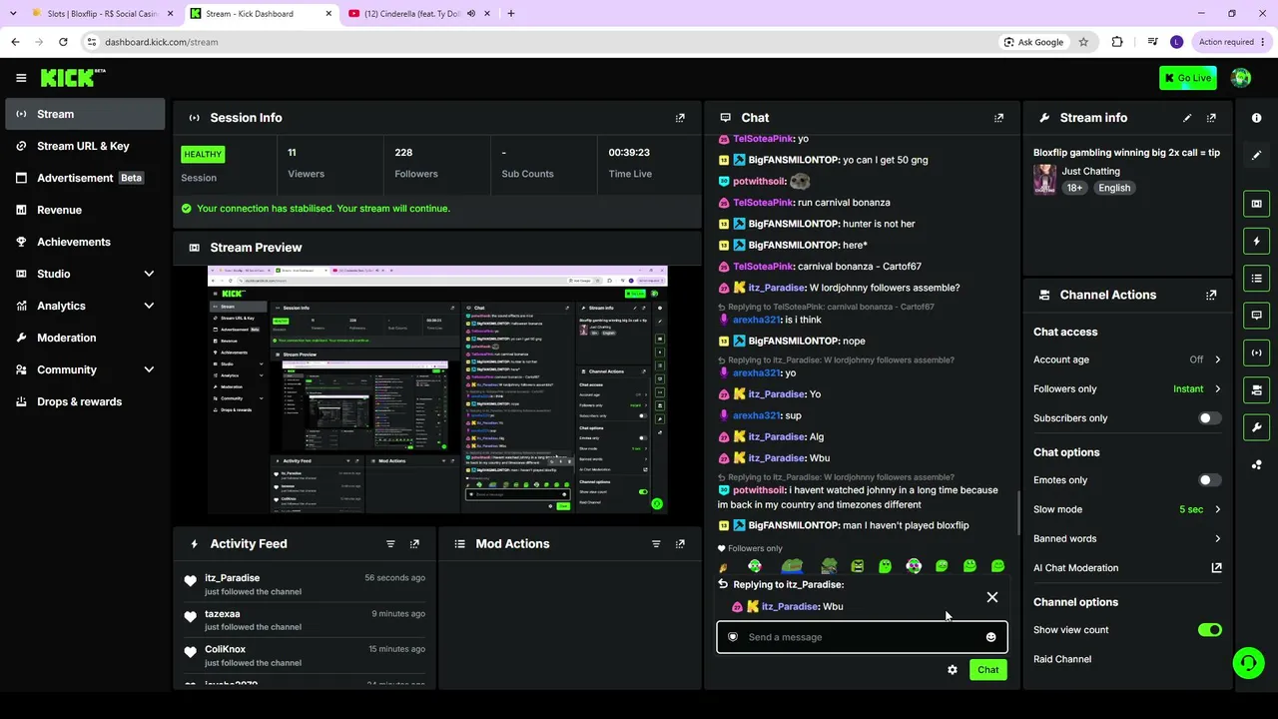Toggle the stream preview widget icon in right rail
1278x719 pixels.
pyautogui.click(x=1256, y=204)
